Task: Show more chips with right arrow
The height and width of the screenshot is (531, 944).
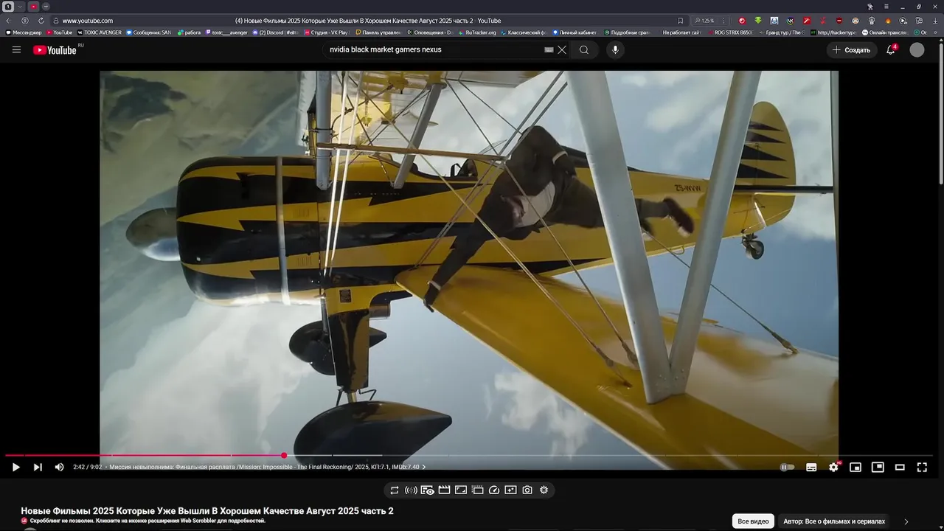Action: click(906, 521)
